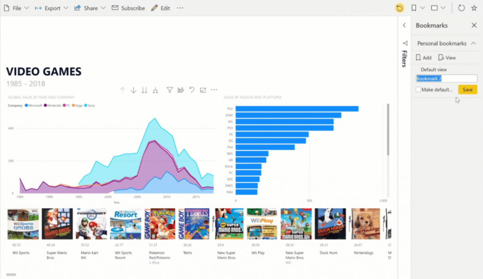The height and width of the screenshot is (279, 483).
Task: Select the Default view bookmark
Action: pyautogui.click(x=434, y=70)
